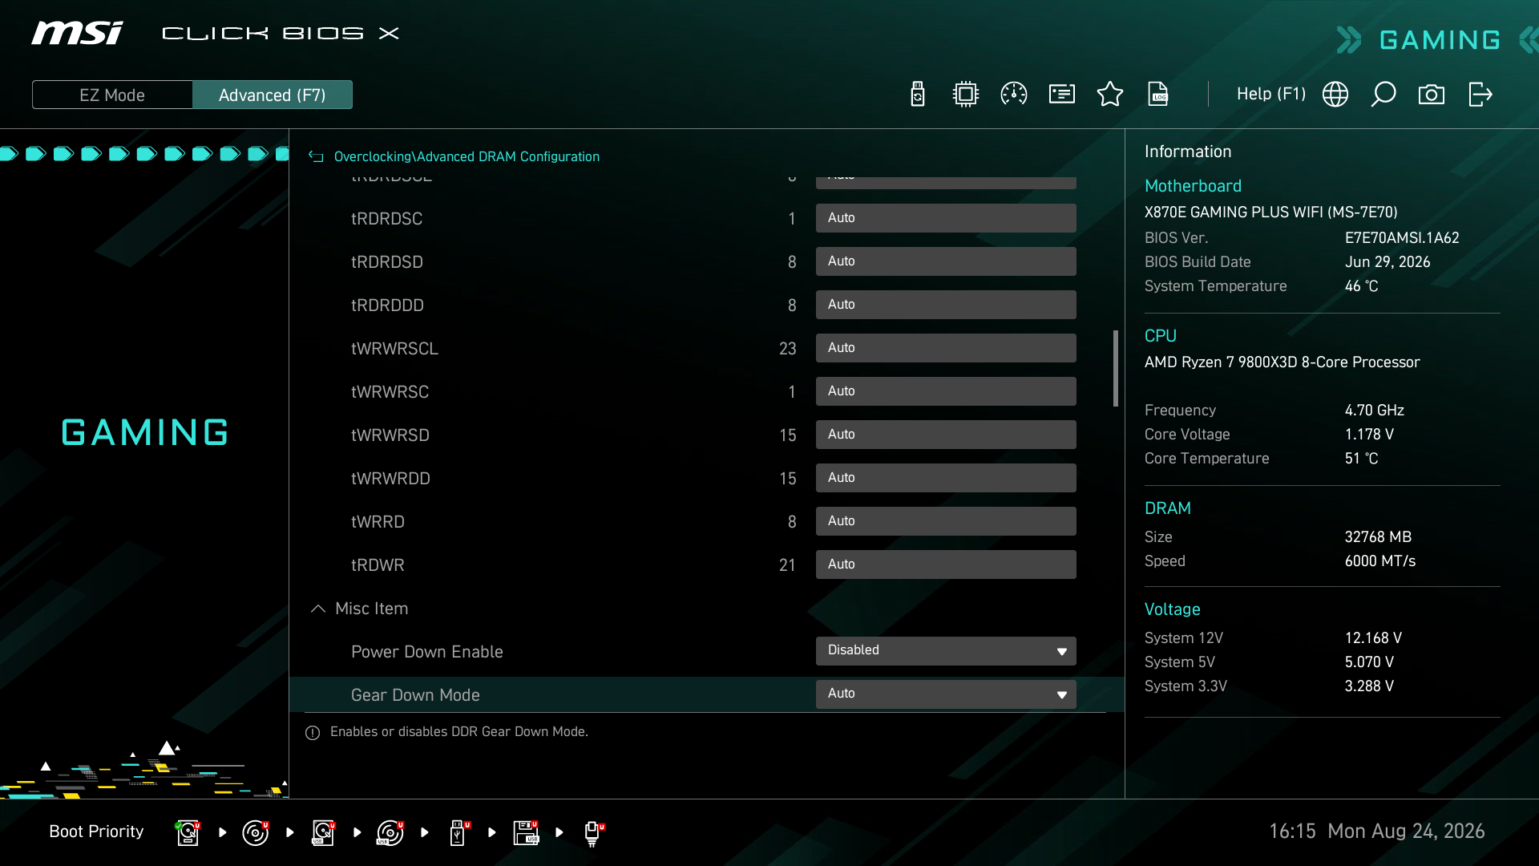Click the tWRWRSCL timing label
Image resolution: width=1539 pixels, height=866 pixels.
[394, 349]
